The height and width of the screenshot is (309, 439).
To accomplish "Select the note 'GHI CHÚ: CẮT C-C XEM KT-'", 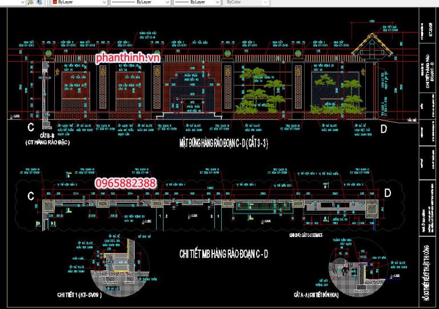I will (306, 235).
